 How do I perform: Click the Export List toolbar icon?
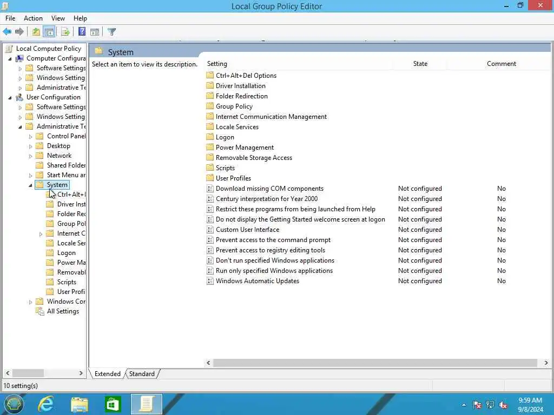65,32
